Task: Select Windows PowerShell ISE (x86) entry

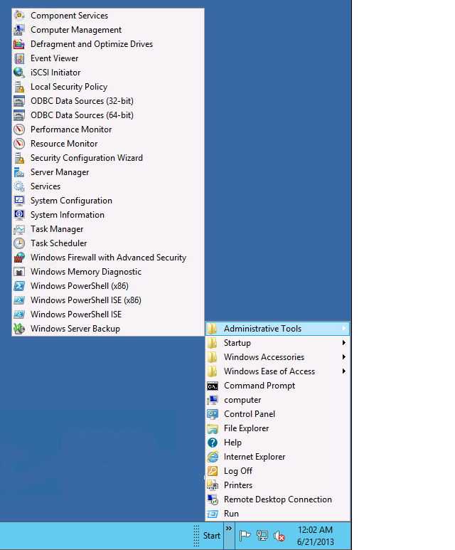Action: pyautogui.click(x=108, y=300)
